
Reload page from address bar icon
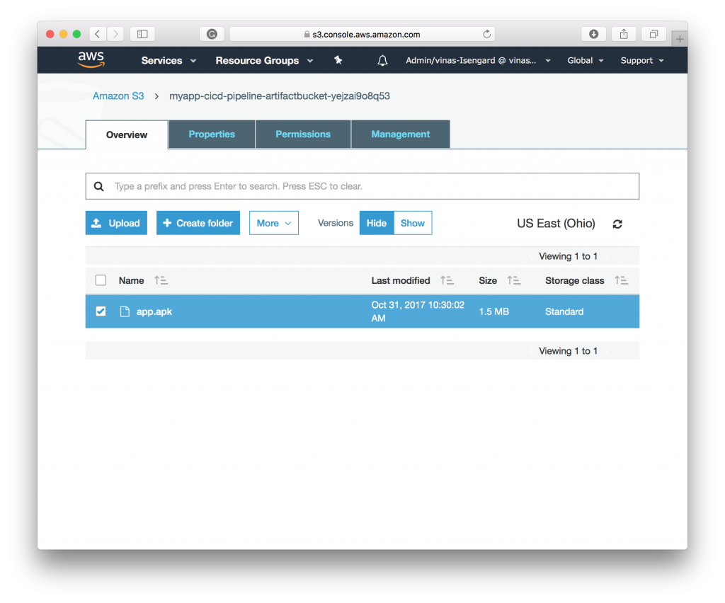click(486, 34)
